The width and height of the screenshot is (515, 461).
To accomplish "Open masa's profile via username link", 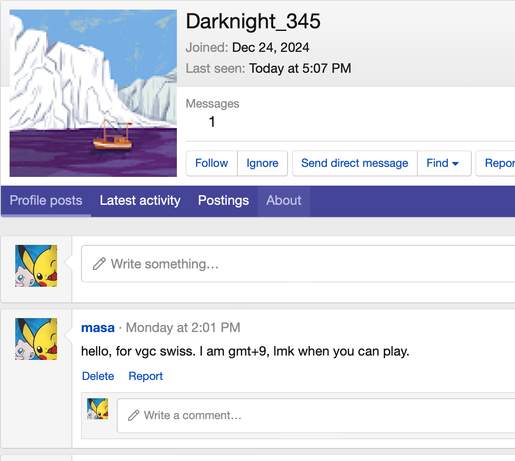I will click(98, 327).
